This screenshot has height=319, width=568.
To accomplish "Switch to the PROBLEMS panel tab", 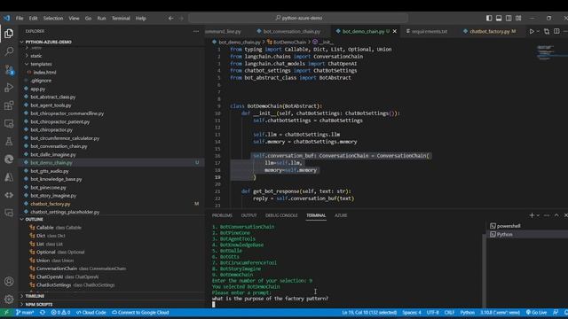I will (x=222, y=215).
